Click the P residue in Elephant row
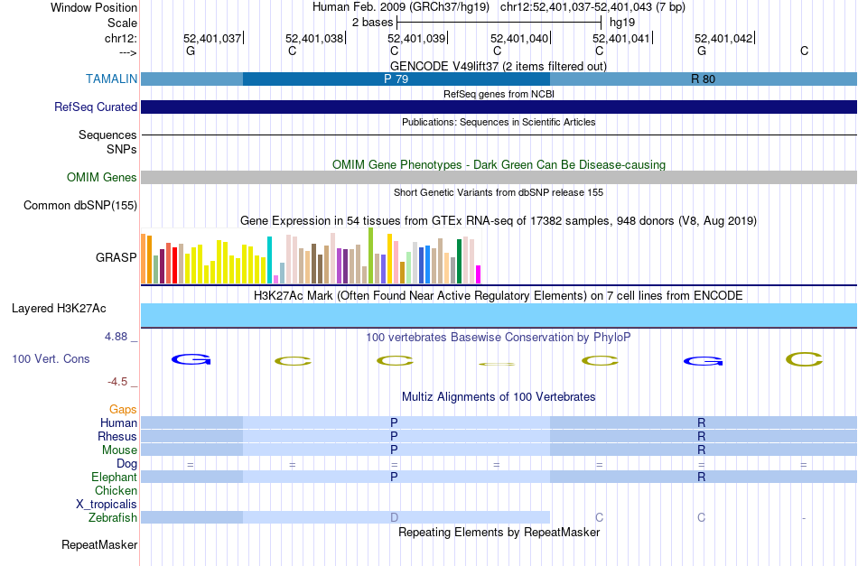Screen dimensions: 858x566 (394, 477)
